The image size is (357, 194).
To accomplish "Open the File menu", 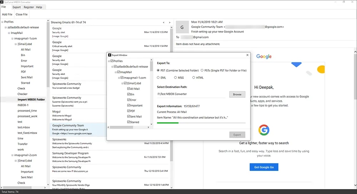I will tap(4, 7).
